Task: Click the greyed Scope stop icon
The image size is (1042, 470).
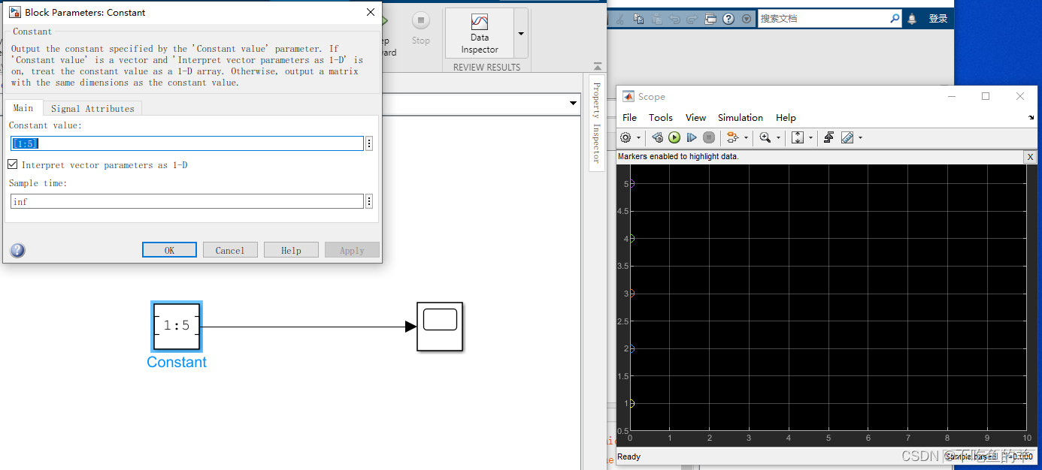Action: coord(709,137)
